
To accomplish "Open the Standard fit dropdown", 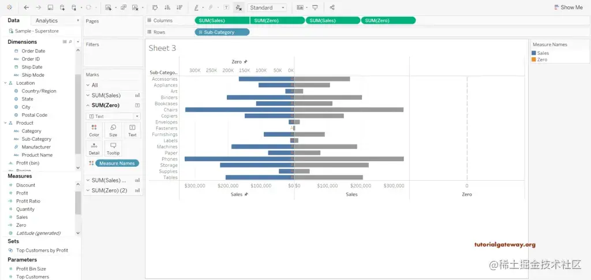I will (x=267, y=8).
